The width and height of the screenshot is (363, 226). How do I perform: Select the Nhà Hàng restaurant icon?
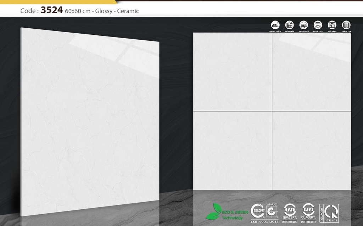point(332,25)
